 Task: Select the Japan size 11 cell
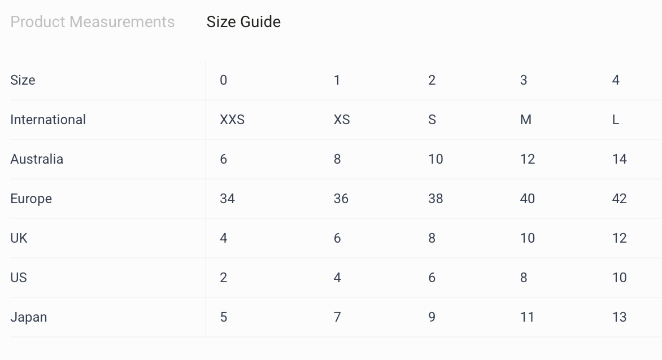527,317
